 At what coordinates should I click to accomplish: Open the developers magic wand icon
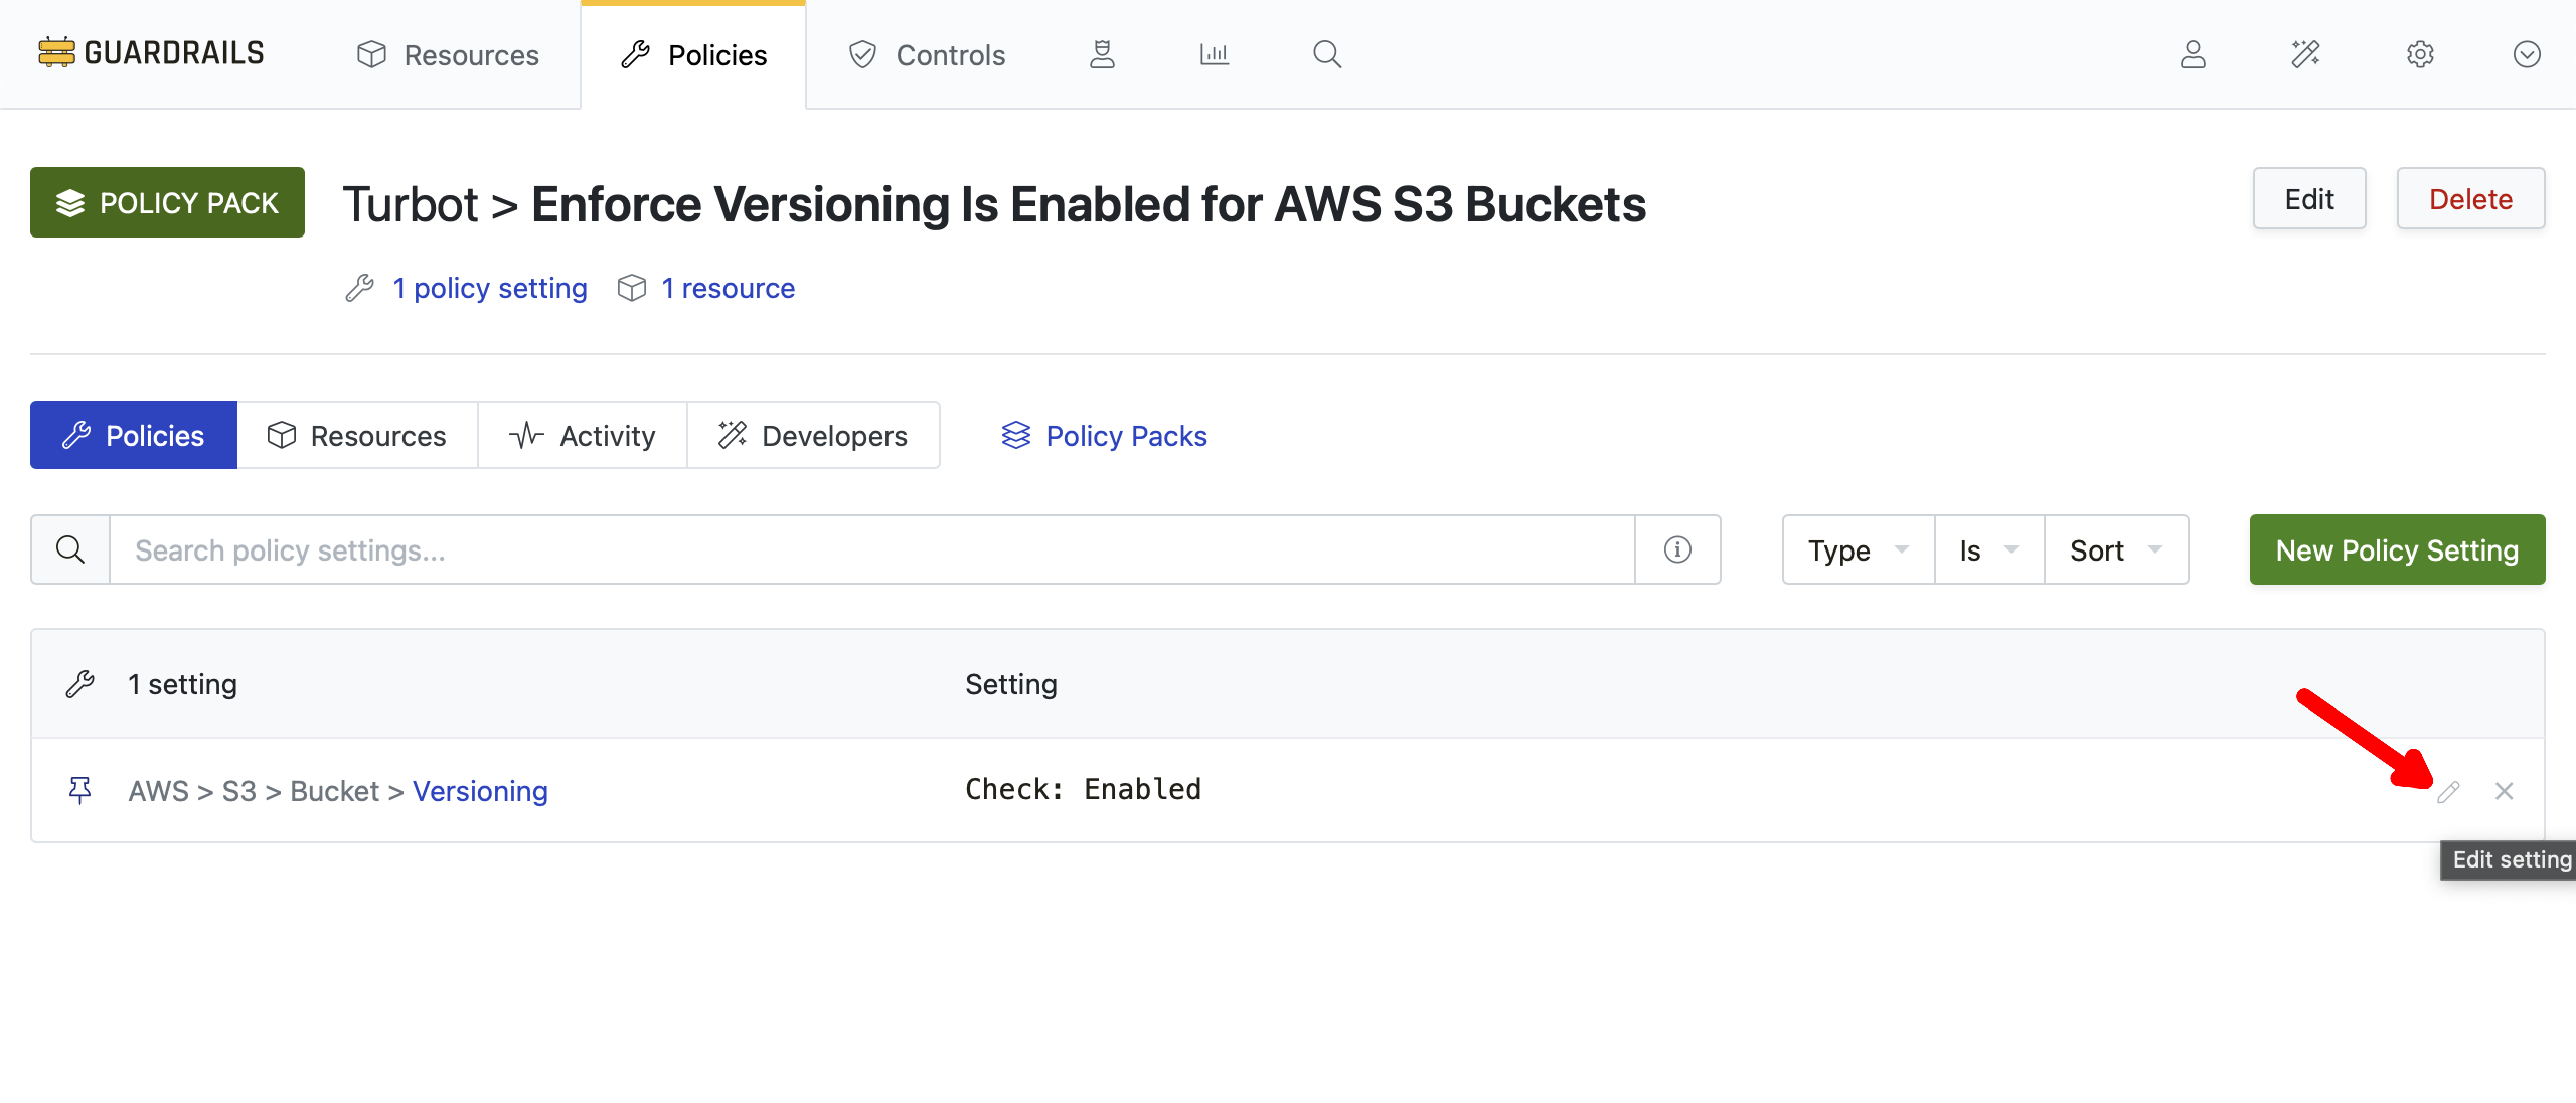pyautogui.click(x=2305, y=54)
